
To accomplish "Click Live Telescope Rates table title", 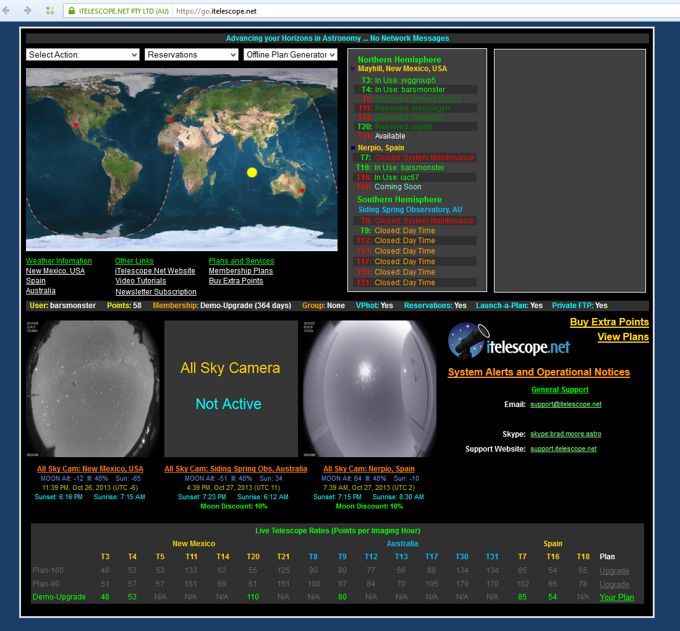I will [x=338, y=531].
